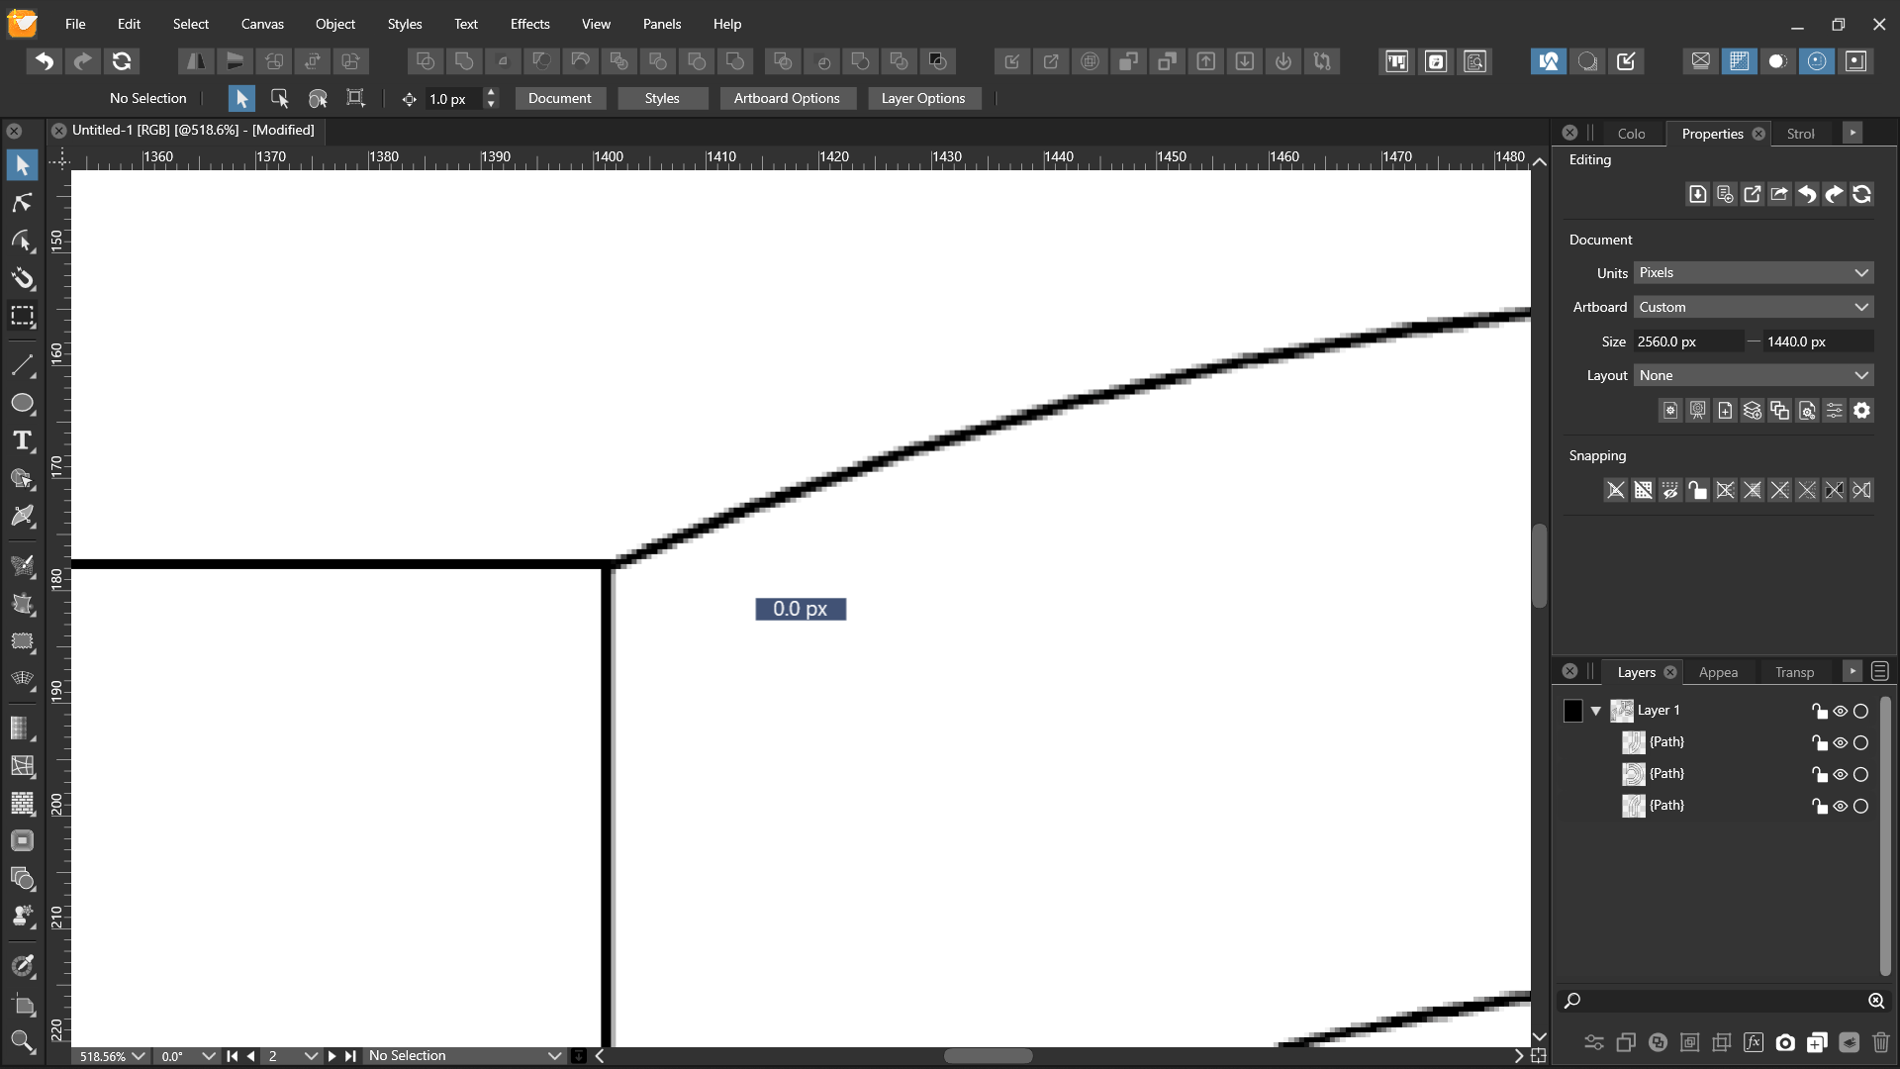Click the Artboard Options button
The width and height of the screenshot is (1900, 1069).
[x=786, y=98]
